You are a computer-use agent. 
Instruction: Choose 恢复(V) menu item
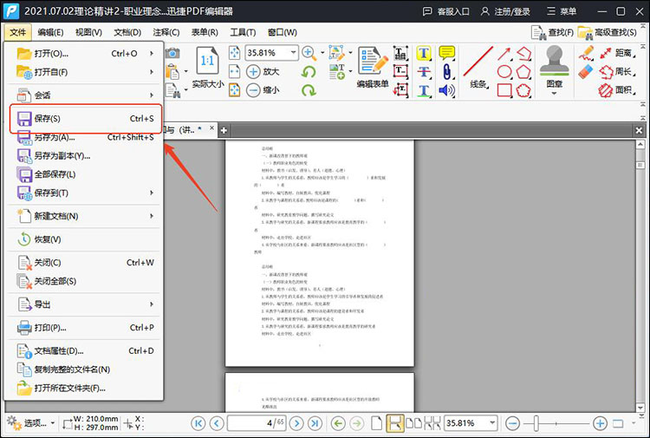(84, 239)
